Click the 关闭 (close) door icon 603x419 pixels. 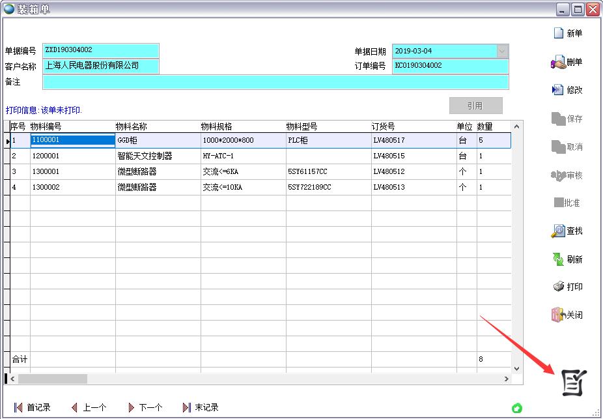[x=558, y=315]
